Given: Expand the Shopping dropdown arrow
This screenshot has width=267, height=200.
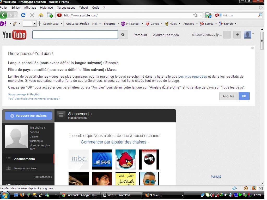Looking at the screenshot, I should [x=118, y=24].
